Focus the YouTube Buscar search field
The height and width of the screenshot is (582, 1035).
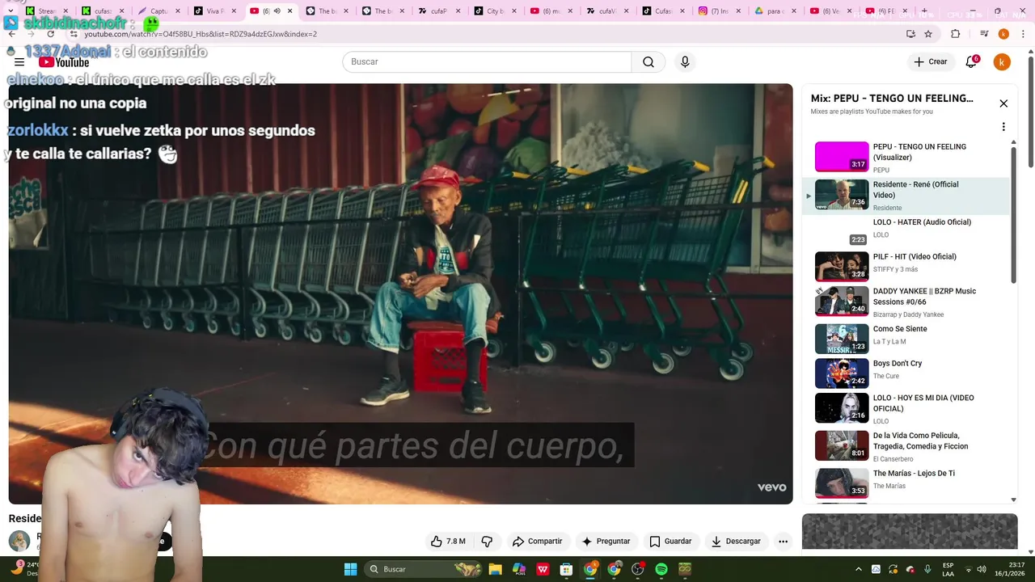pos(487,62)
